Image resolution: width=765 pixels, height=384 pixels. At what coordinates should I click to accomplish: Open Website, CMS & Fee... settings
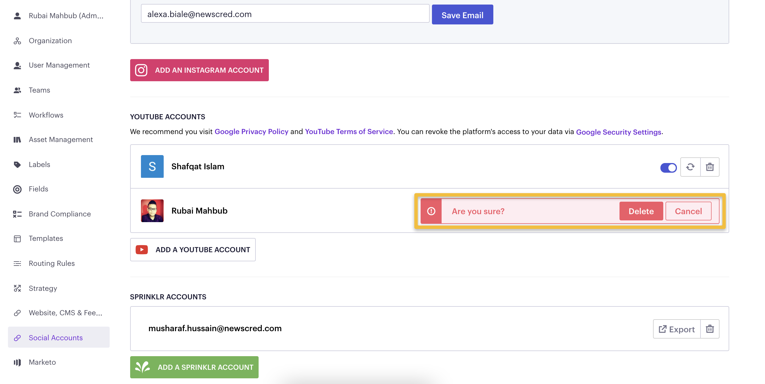click(59, 313)
